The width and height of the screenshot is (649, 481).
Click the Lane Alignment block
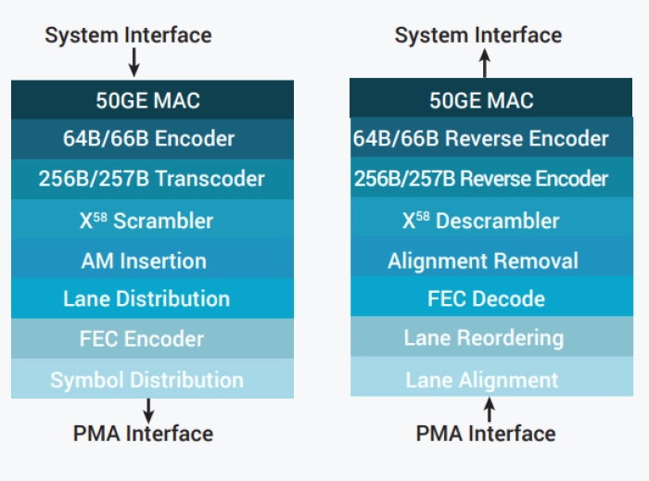pyautogui.click(x=491, y=377)
